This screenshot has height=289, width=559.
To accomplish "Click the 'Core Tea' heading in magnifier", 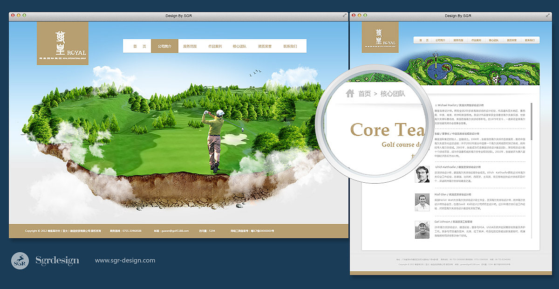I will point(388,130).
